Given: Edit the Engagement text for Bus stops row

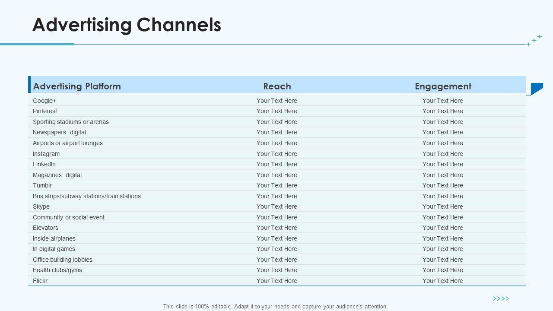Looking at the screenshot, I should (x=443, y=196).
